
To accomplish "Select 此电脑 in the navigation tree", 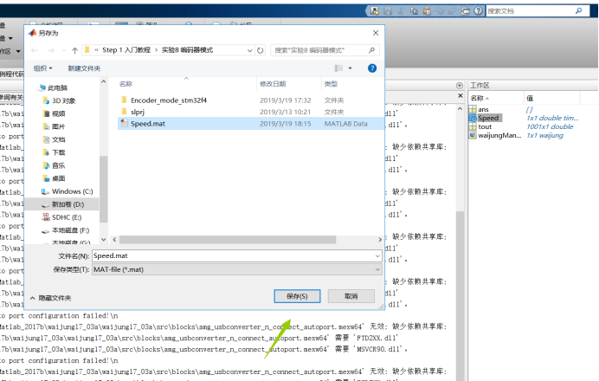I will point(53,88).
